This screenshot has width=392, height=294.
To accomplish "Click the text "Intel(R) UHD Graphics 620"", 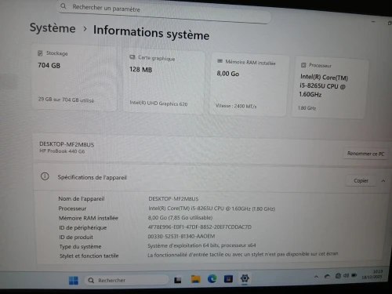I will click(158, 103).
